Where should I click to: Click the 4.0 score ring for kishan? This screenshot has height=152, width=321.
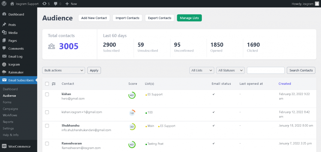pos(132,95)
